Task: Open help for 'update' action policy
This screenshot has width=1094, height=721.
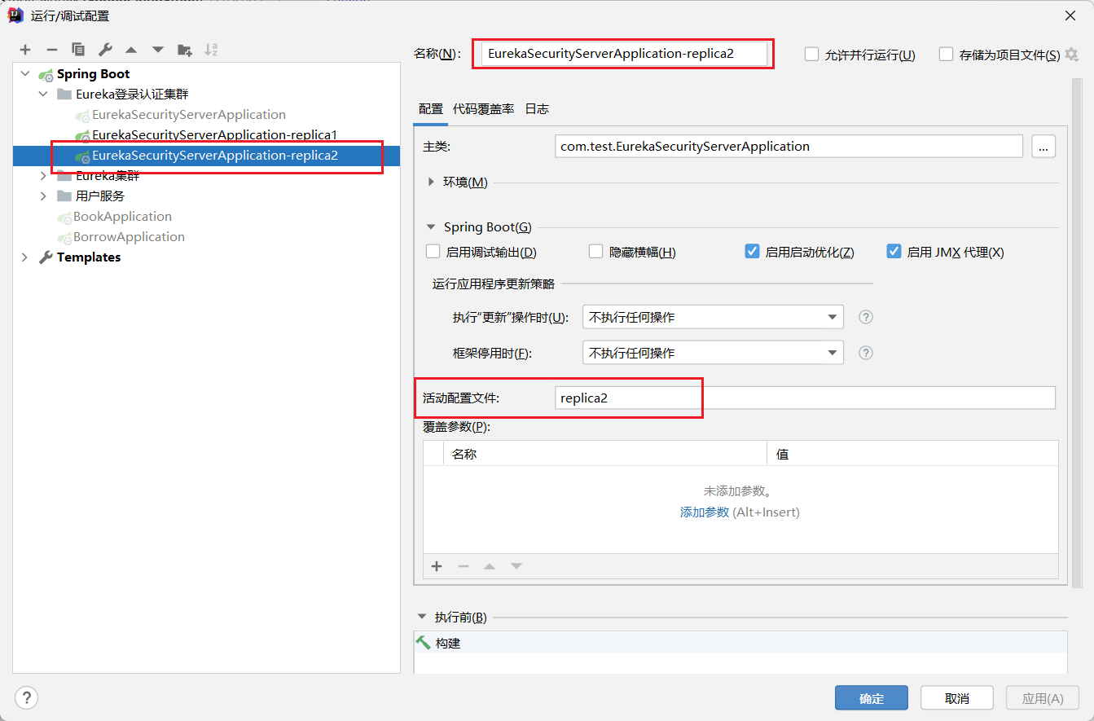Action: tap(866, 317)
